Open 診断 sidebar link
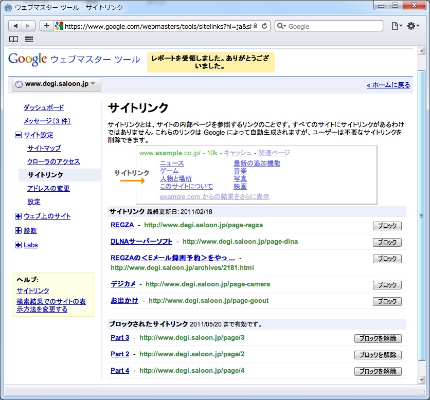Image resolution: width=430 pixels, height=400 pixels. tap(30, 230)
